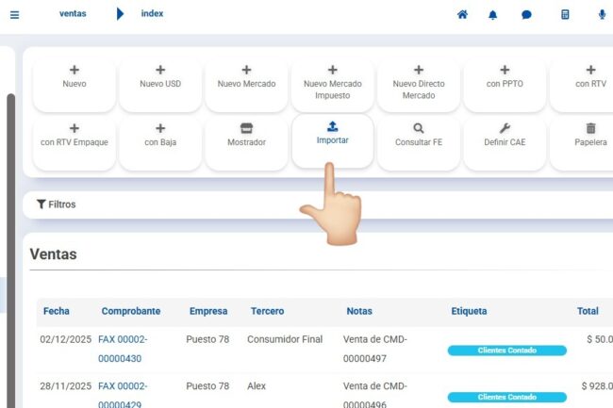613x408 pixels.
Task: Open the calculator icon in header
Action: click(x=565, y=15)
